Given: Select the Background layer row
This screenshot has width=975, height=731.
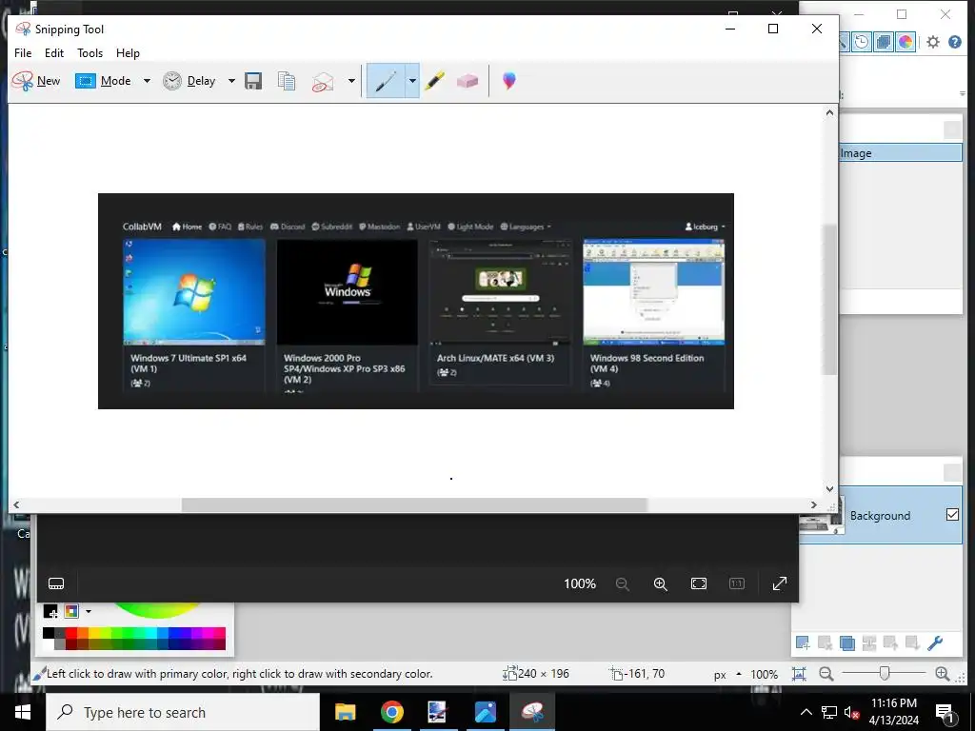Looking at the screenshot, I should [x=881, y=515].
